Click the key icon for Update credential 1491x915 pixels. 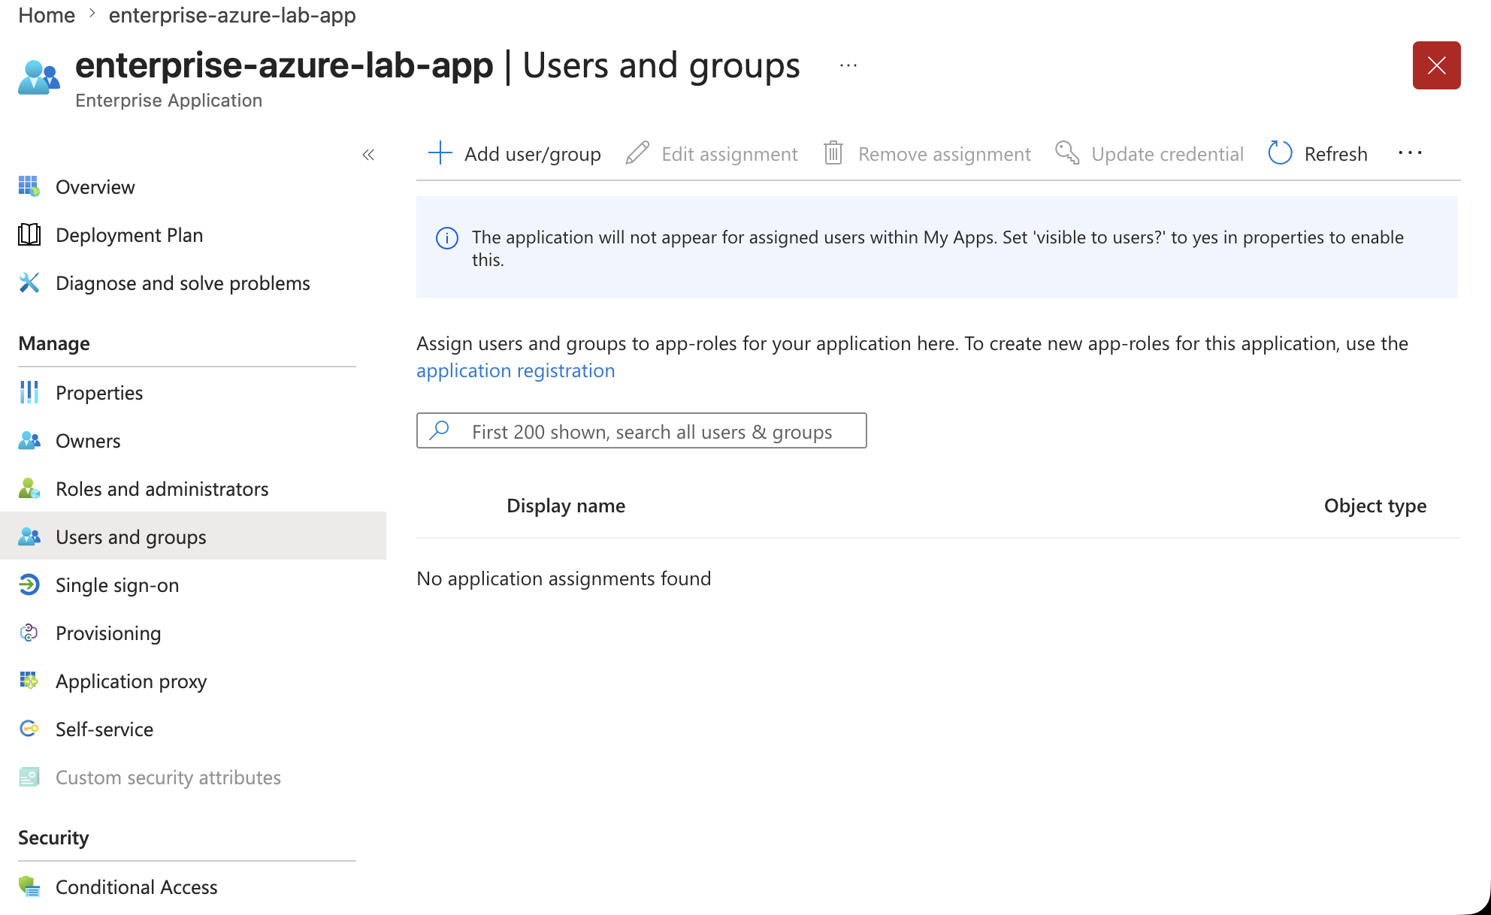point(1067,153)
